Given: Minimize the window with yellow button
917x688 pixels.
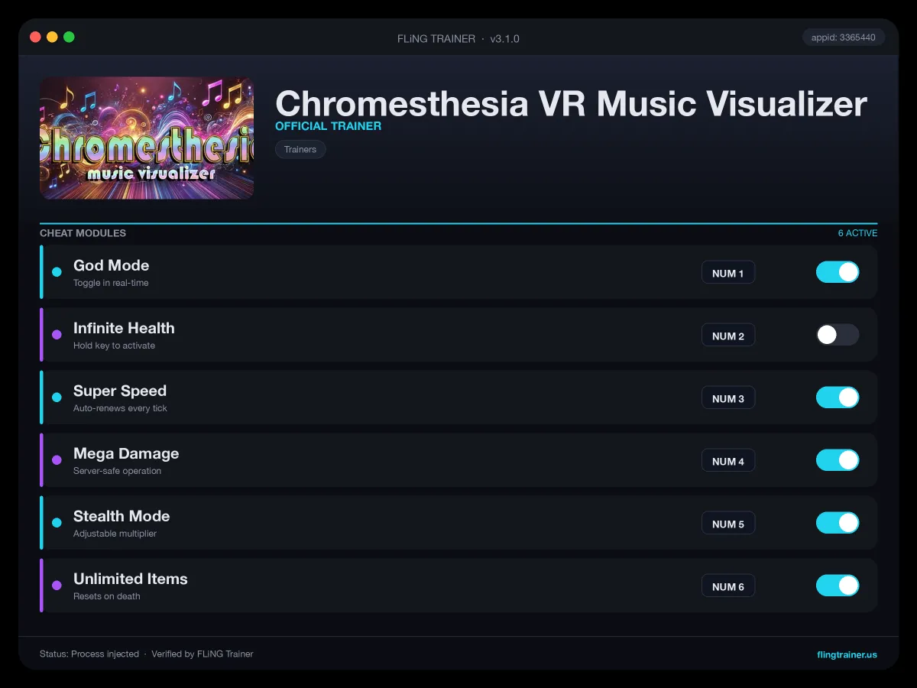Looking at the screenshot, I should click(x=52, y=37).
